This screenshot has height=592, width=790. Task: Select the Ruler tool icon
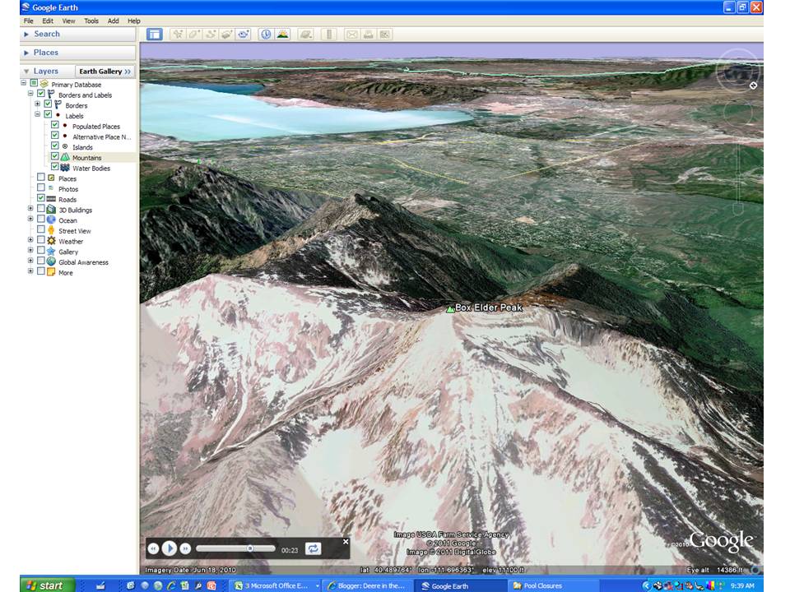(x=329, y=35)
